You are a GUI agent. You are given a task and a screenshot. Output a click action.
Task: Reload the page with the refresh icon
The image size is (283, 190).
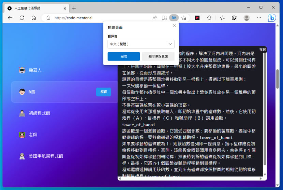(x=22, y=18)
